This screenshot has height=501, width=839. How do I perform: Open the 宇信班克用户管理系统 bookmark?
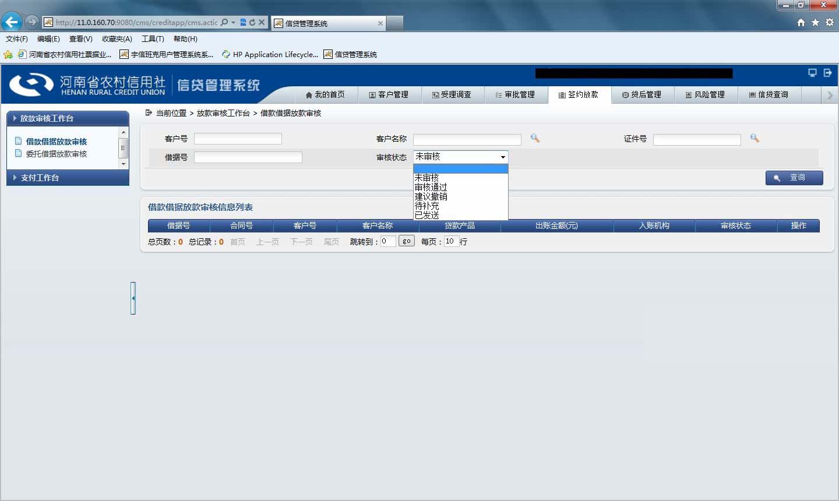[167, 54]
